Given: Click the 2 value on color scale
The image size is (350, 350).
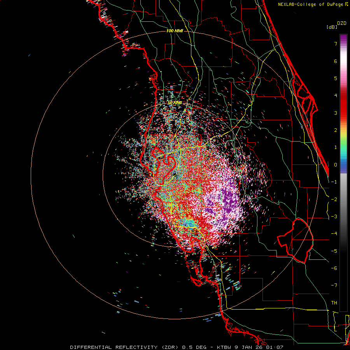Looking at the screenshot, I should tap(336, 130).
